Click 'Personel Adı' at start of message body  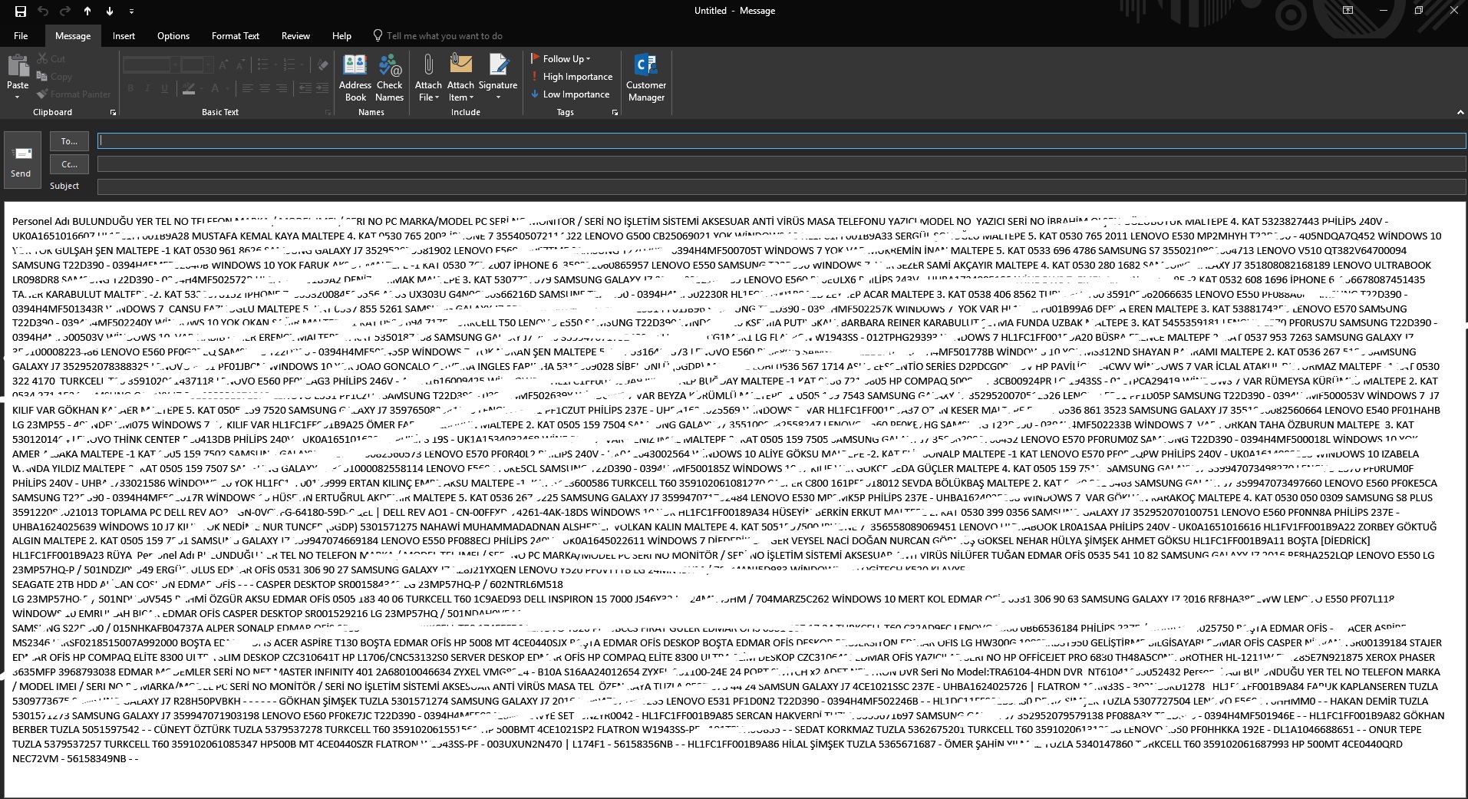click(41, 221)
